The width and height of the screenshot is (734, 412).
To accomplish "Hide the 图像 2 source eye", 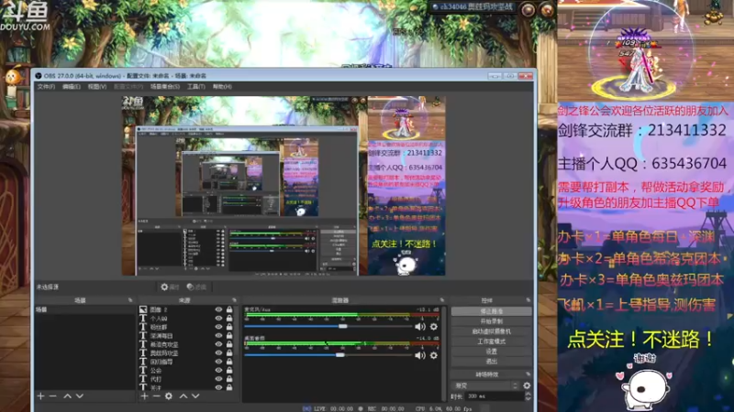I will (218, 309).
